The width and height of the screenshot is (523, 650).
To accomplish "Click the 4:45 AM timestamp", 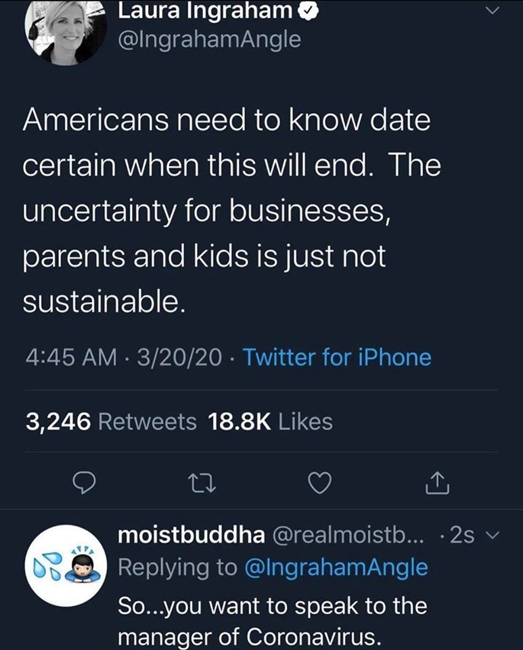I will [71, 357].
